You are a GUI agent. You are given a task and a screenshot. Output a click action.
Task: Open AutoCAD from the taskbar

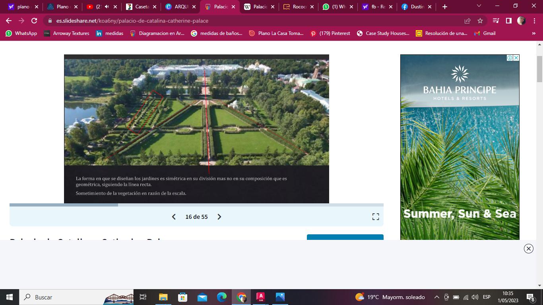tap(260, 297)
